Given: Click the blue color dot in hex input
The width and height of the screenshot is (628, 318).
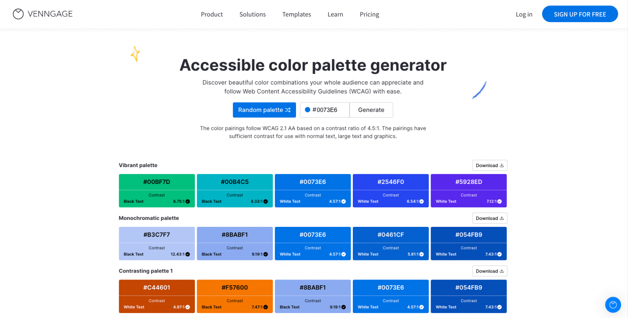Looking at the screenshot, I should click(307, 110).
